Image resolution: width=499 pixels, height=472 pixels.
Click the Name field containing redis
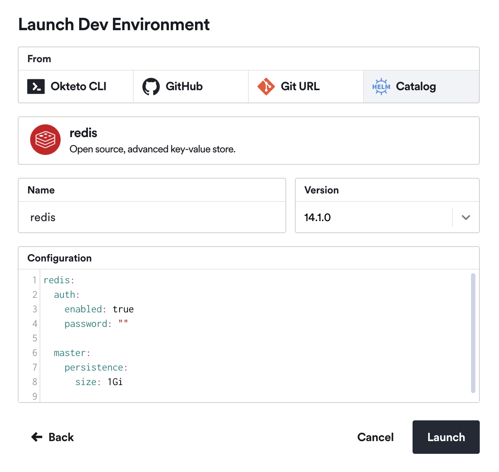(152, 217)
